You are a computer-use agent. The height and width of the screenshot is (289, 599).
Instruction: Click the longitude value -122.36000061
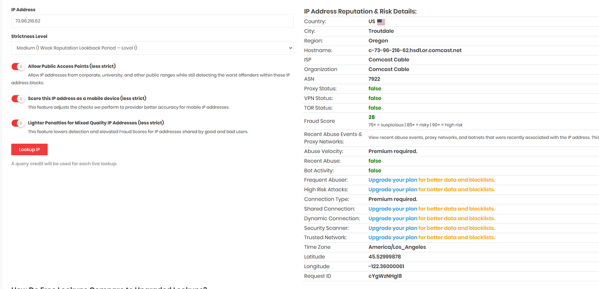pos(386,267)
